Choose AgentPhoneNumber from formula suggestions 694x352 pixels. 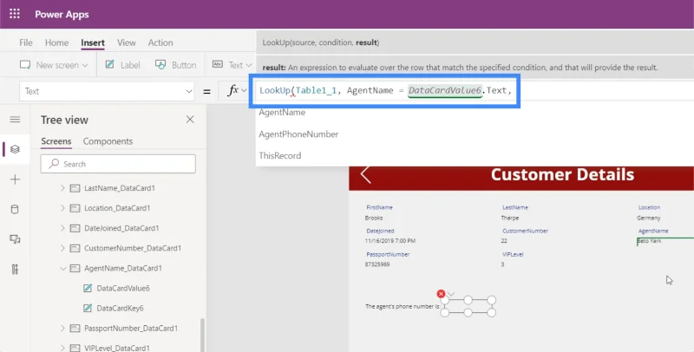pyautogui.click(x=298, y=134)
